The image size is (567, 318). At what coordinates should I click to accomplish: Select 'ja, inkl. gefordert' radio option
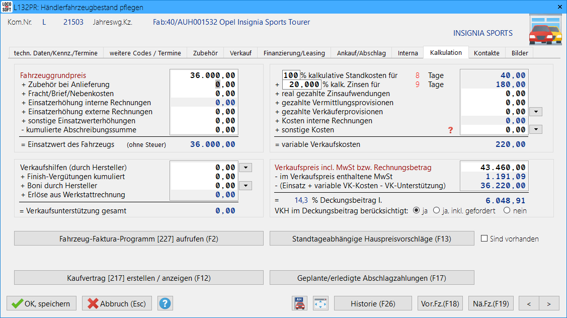[436, 211]
